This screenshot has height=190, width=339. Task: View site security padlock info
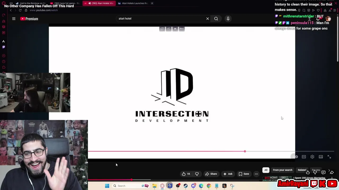(26, 10)
